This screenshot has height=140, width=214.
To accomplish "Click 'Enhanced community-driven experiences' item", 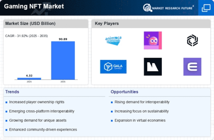I will tap(43, 130).
